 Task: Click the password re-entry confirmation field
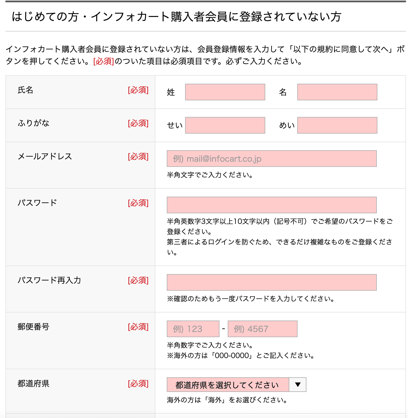click(272, 282)
